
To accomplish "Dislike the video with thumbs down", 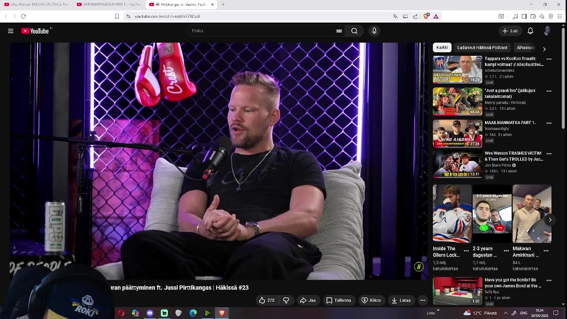I will 286,300.
